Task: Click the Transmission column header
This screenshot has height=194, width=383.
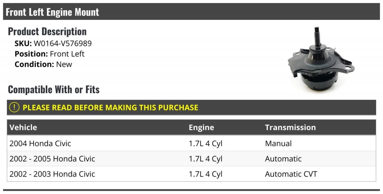Action: click(290, 128)
